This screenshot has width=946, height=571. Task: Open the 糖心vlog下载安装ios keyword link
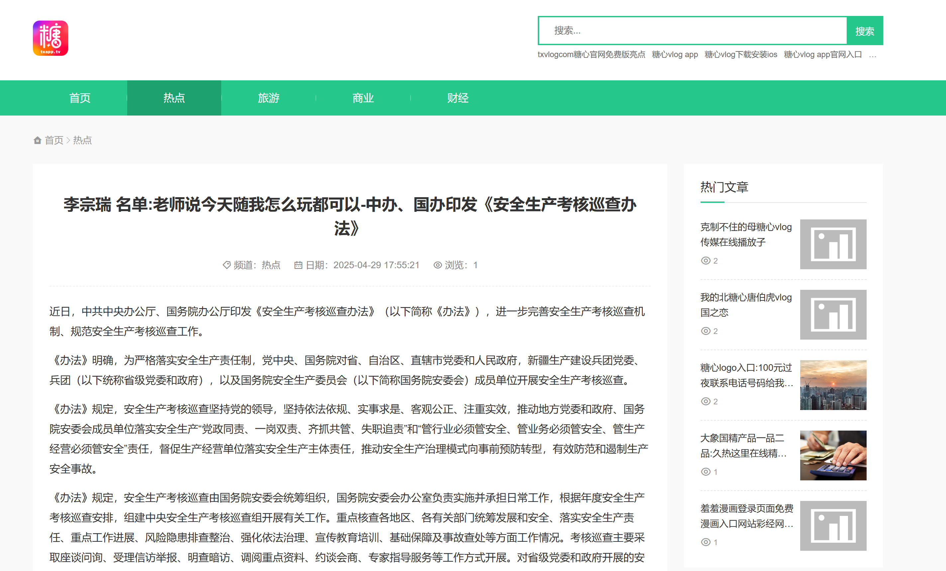click(741, 54)
